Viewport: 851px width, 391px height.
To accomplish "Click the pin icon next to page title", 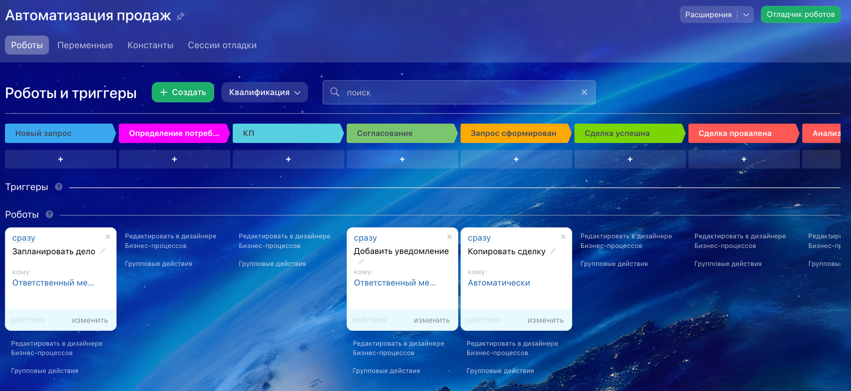I will (x=181, y=16).
